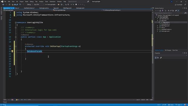Switch to the User.cs tab
This screenshot has width=188, height=106.
click(x=17, y=8)
